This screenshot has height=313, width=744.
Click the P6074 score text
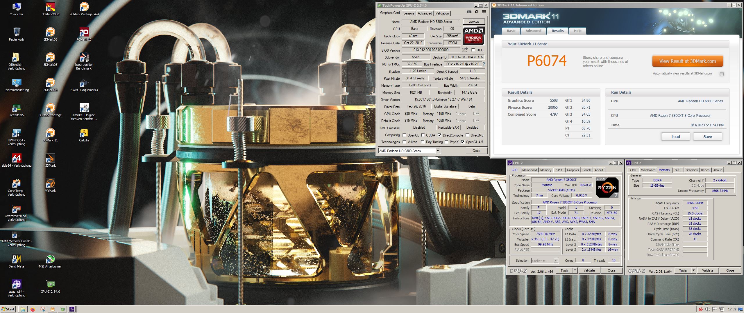tap(547, 61)
